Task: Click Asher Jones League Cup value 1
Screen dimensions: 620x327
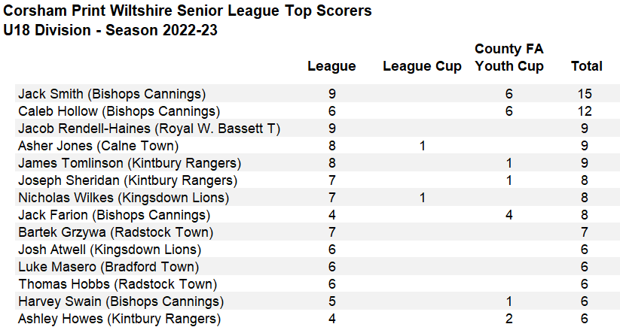Action: point(422,146)
